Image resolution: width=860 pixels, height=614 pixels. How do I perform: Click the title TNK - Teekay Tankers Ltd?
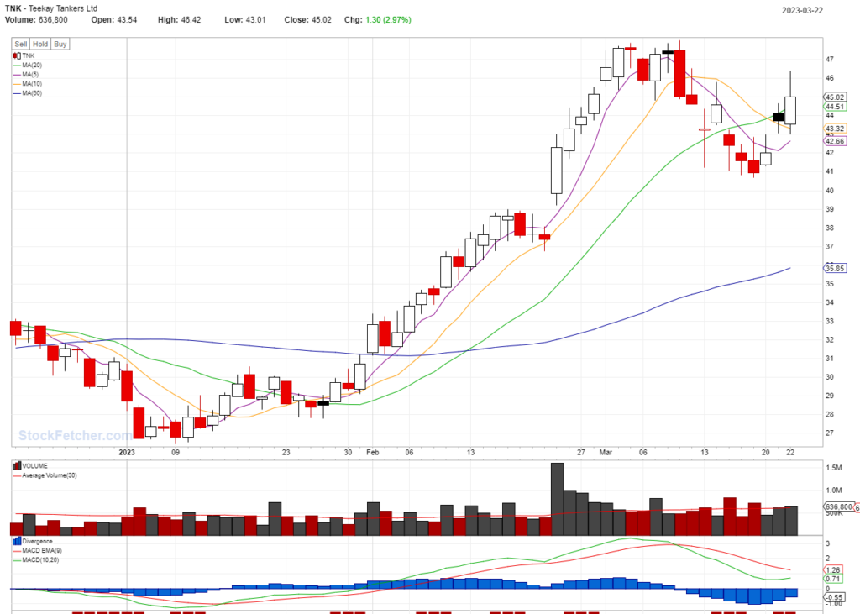point(51,8)
